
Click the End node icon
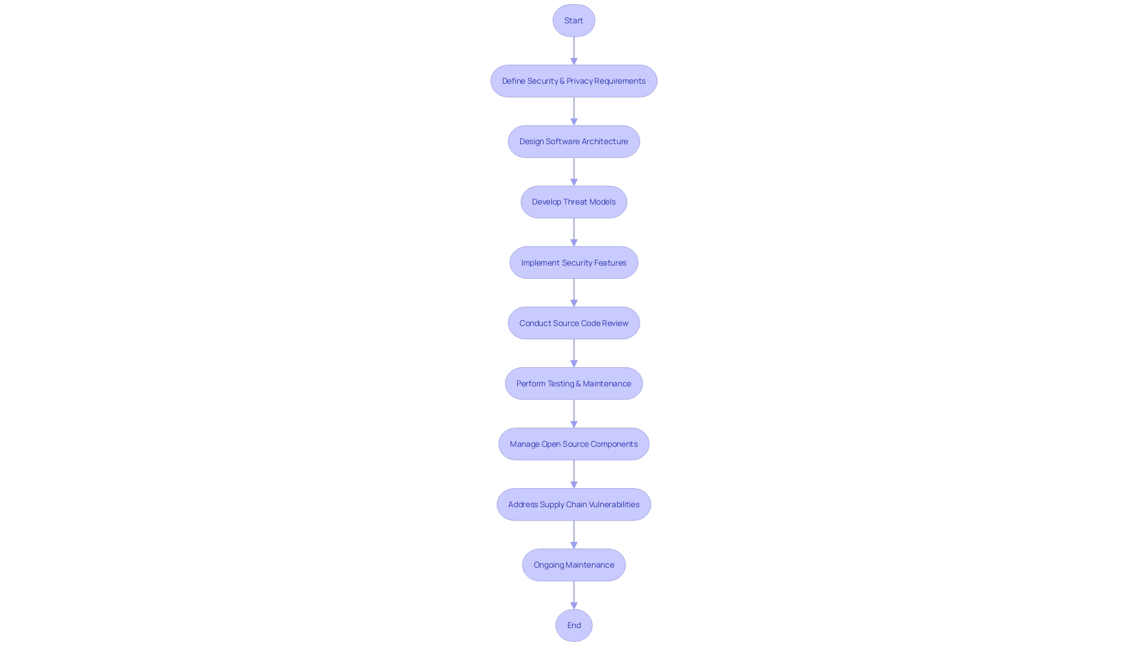point(574,624)
